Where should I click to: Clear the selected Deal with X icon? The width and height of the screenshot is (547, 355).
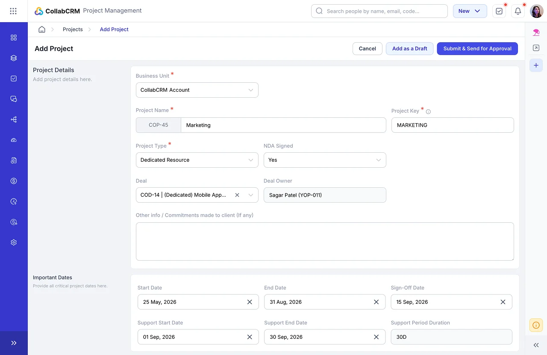click(237, 195)
